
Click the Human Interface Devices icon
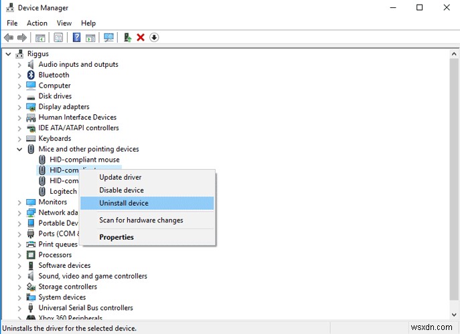[x=31, y=118]
